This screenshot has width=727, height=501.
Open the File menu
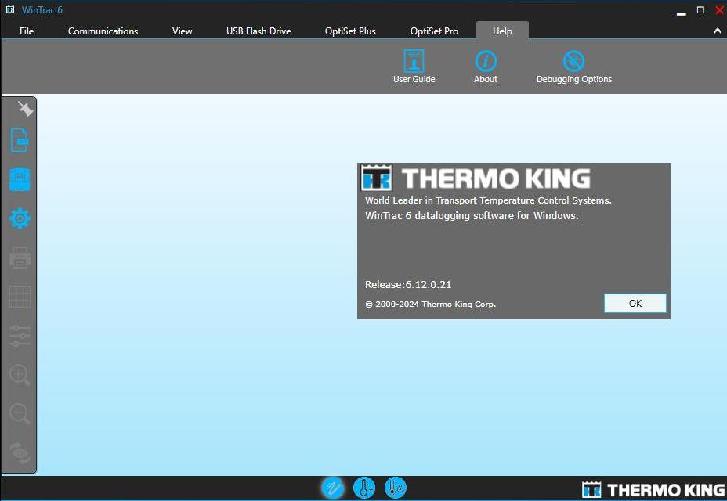(27, 31)
